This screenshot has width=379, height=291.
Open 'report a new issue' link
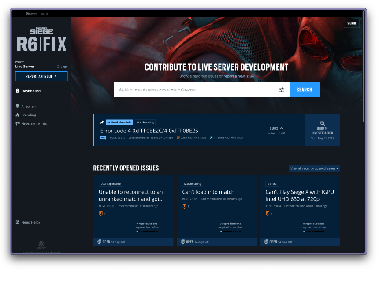click(238, 76)
